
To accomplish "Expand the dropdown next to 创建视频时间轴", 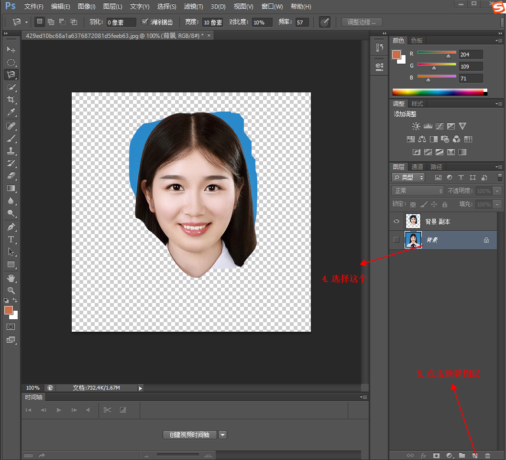I will (x=222, y=435).
